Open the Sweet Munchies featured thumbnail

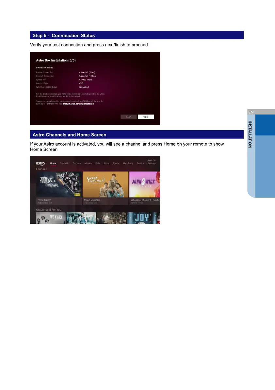tap(106, 184)
